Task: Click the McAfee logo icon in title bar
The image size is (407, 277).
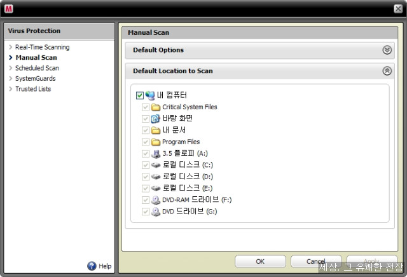Action: point(8,9)
